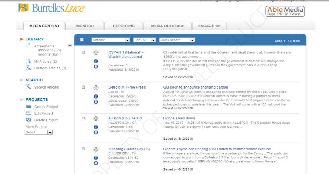Open the Detroit (MI) Free Press link

point(127,87)
